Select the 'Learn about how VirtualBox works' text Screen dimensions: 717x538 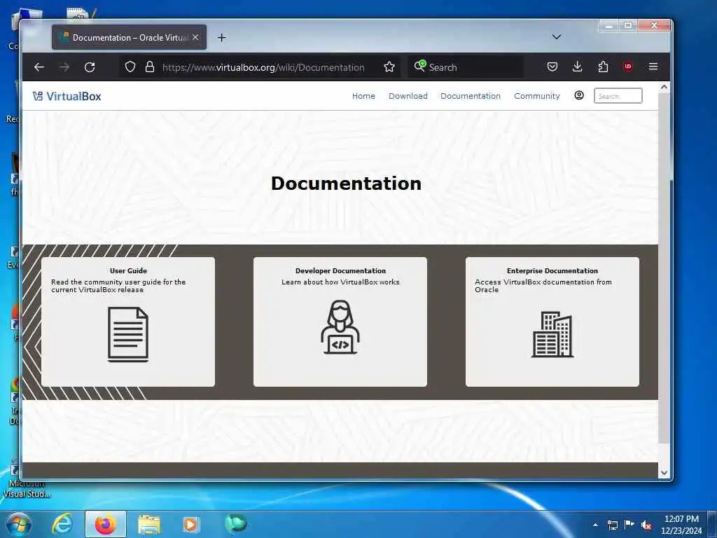click(341, 282)
